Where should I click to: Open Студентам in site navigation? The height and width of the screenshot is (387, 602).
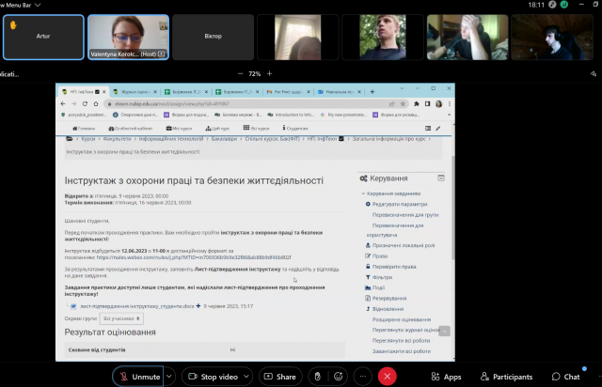294,128
